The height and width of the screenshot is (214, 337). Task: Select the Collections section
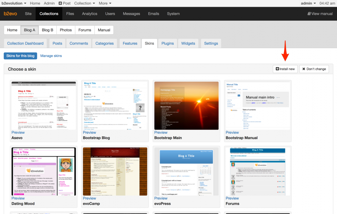[49, 14]
